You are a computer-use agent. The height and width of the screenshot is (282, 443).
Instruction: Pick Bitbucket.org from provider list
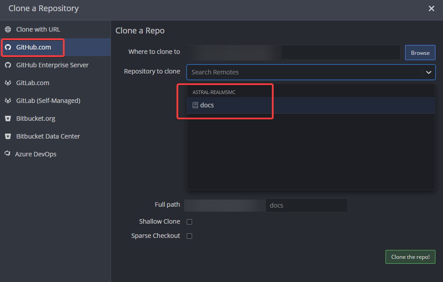tap(55, 119)
